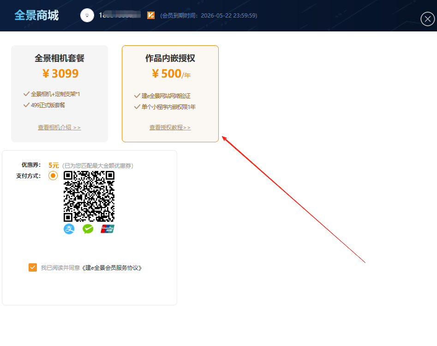Open 建e全景会员服务协议 link
The width and height of the screenshot is (437, 346).
[x=112, y=268]
